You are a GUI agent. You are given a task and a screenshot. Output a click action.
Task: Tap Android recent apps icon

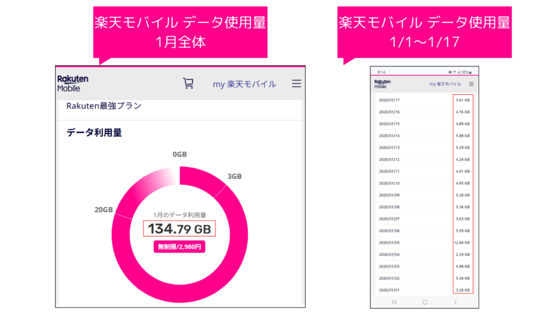click(x=394, y=302)
